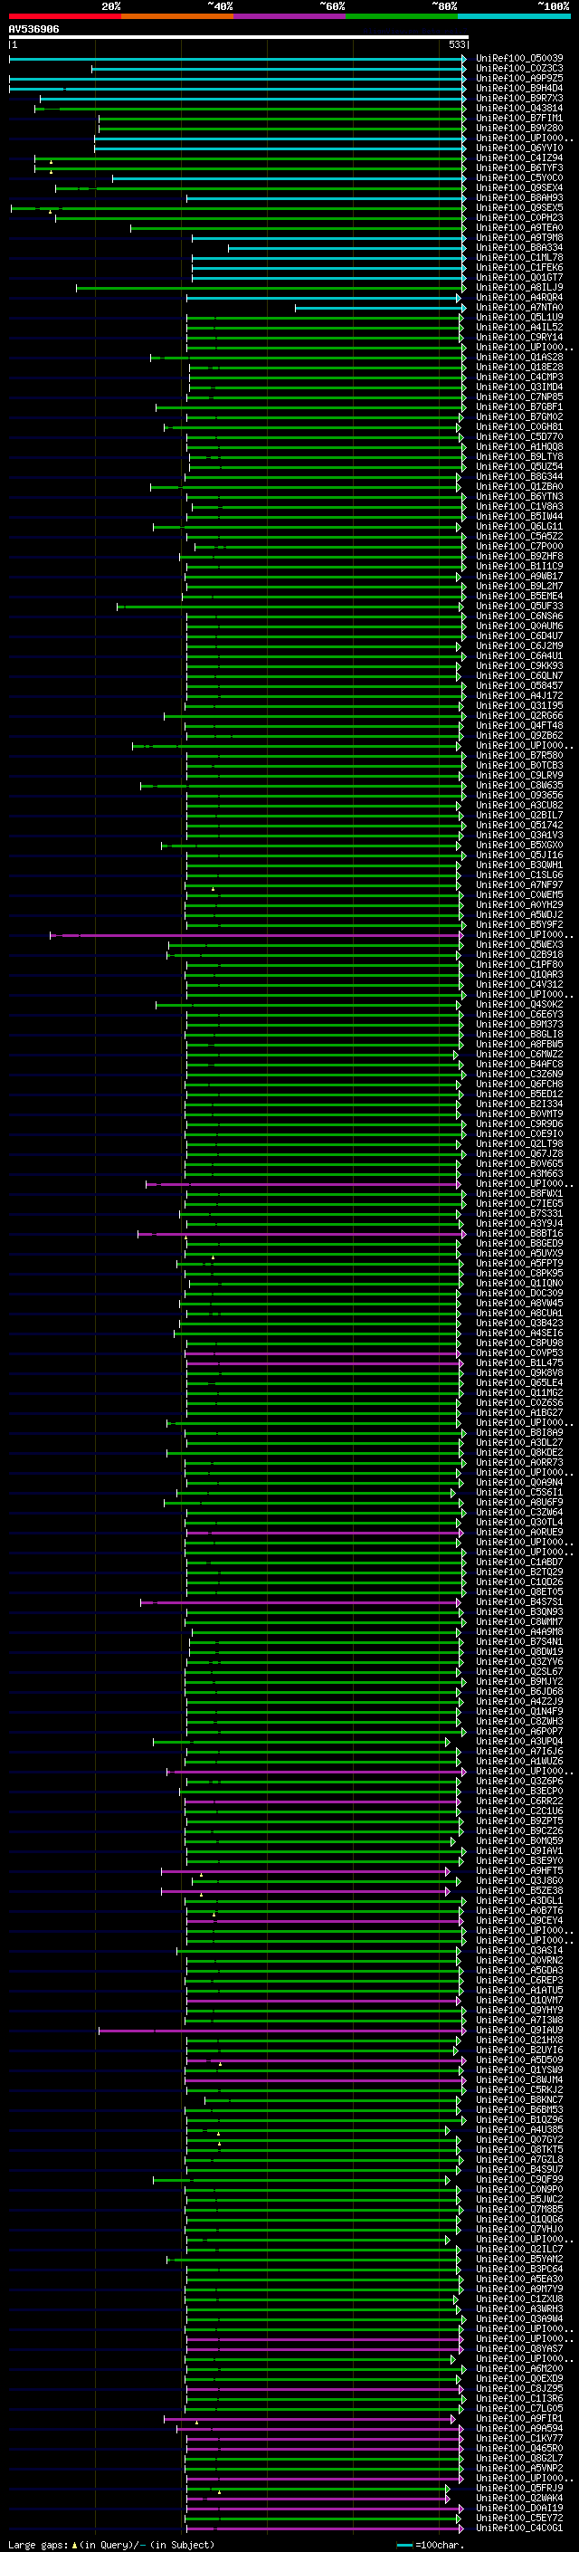Image resolution: width=579 pixels, height=2552 pixels.
Task: Select UniRef100_B8A334 label
Action: 519,248
